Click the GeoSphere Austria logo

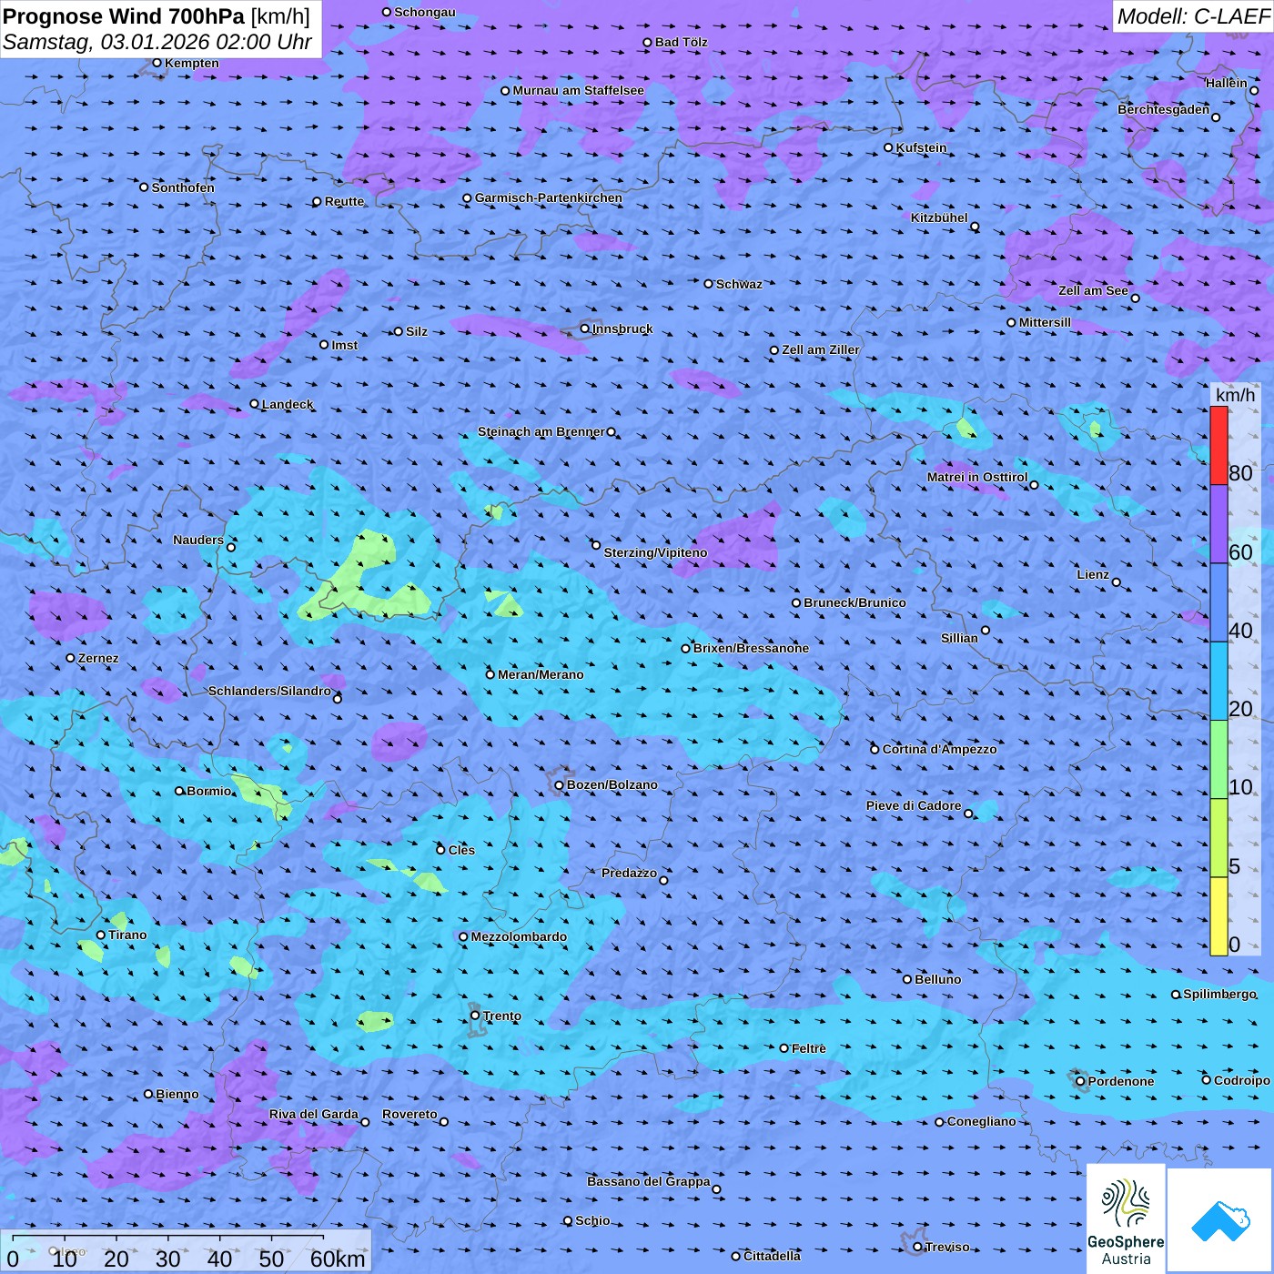point(1126,1218)
